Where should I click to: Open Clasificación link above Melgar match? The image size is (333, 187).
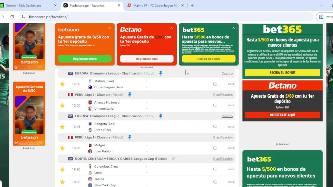(x=223, y=137)
